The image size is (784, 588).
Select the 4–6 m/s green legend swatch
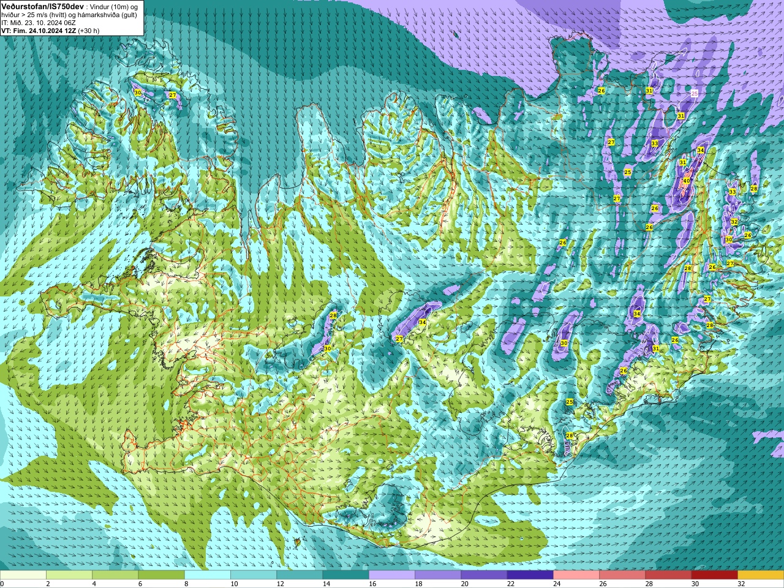pos(115,575)
